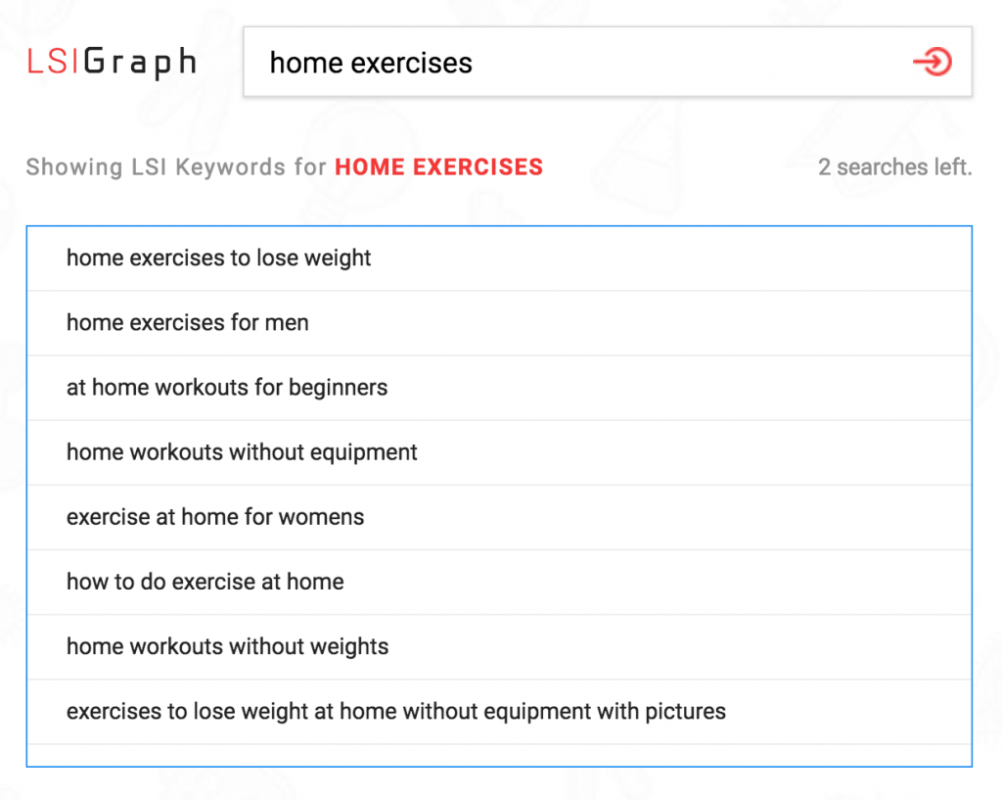Click the HOME EXERCISES heading text
Screen dimensions: 1002x800
[438, 166]
